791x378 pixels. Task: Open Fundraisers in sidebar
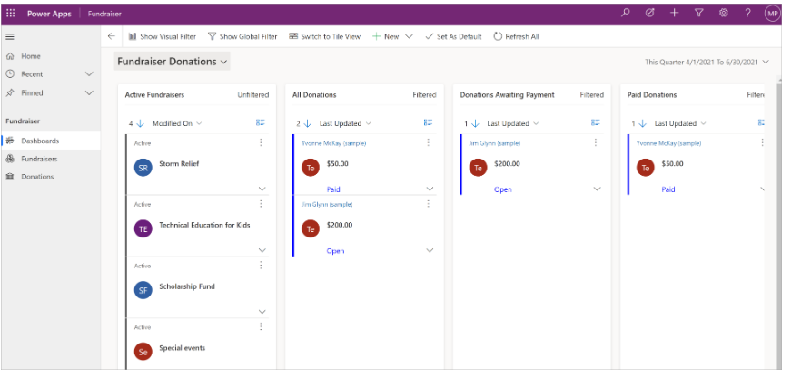tap(51, 159)
